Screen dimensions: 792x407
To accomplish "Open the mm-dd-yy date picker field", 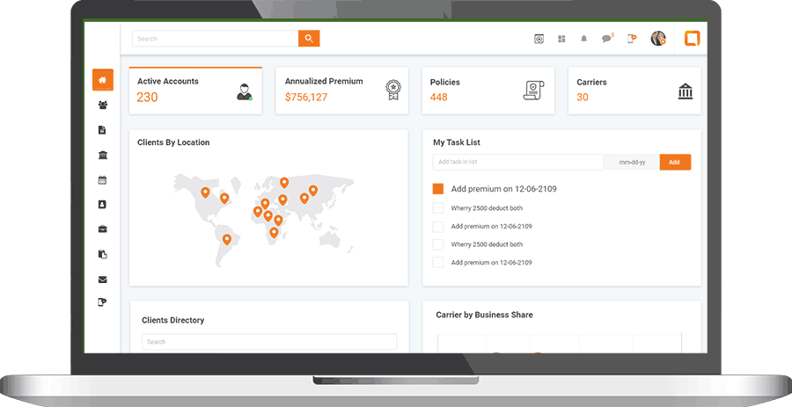I will pyautogui.click(x=631, y=163).
